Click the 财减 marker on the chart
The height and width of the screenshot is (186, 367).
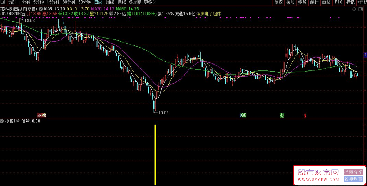pyautogui.click(x=243, y=115)
